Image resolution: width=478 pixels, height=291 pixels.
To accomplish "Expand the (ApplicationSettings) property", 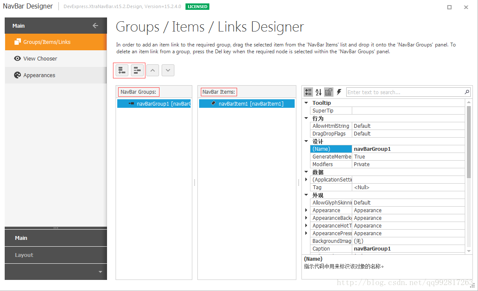I will point(306,179).
